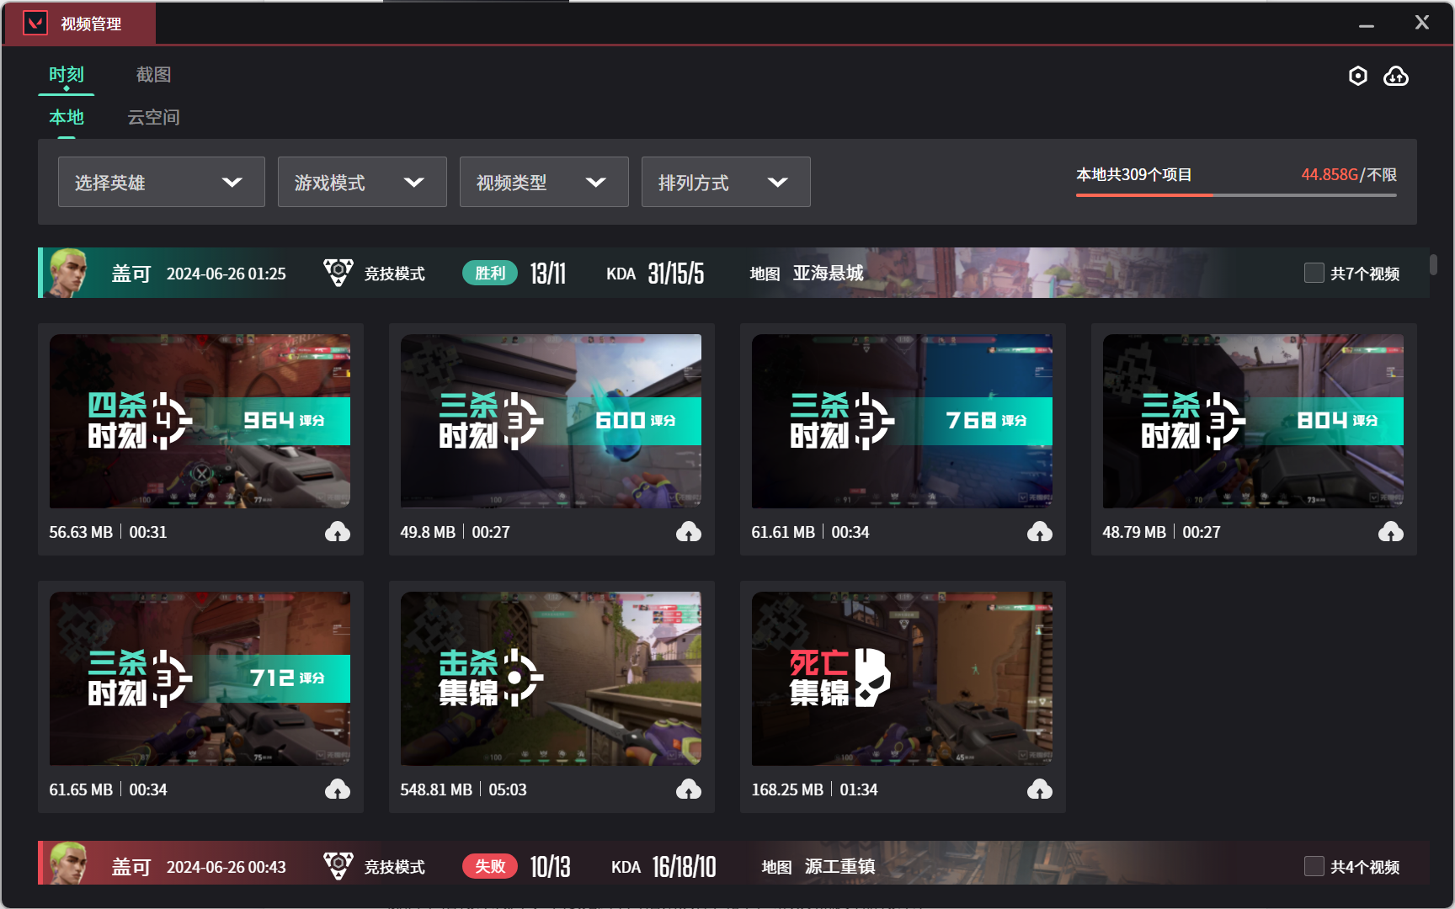The height and width of the screenshot is (909, 1455).
Task: Open the 三杀时刻 768 score clip
Action: (x=902, y=421)
